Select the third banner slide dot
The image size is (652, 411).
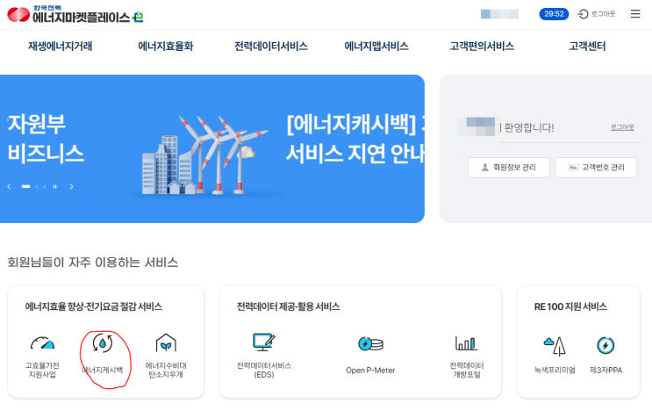pyautogui.click(x=45, y=186)
